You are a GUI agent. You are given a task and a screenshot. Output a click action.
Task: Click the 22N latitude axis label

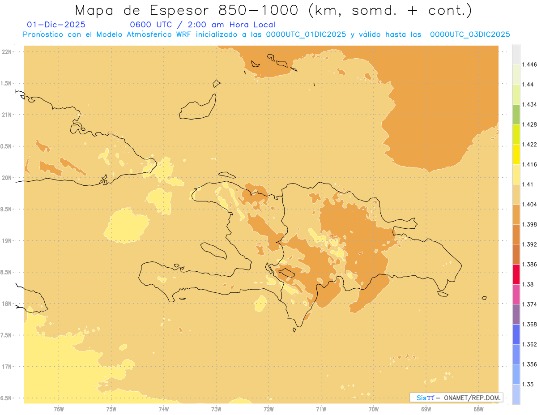(x=7, y=52)
